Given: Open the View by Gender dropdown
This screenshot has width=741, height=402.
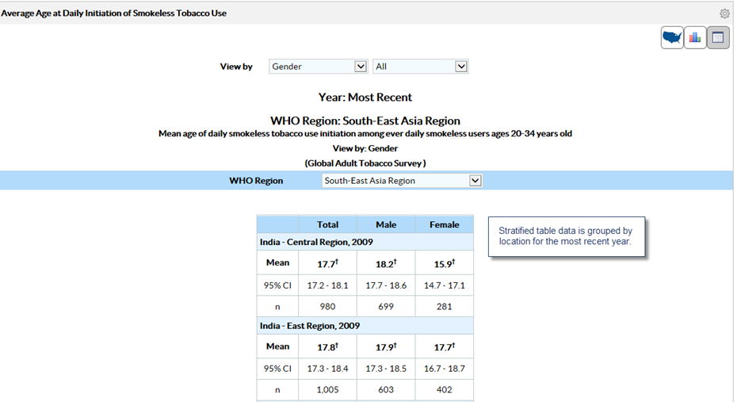Looking at the screenshot, I should tap(318, 67).
